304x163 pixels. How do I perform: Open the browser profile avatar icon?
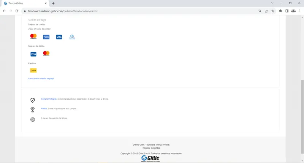click(x=293, y=11)
